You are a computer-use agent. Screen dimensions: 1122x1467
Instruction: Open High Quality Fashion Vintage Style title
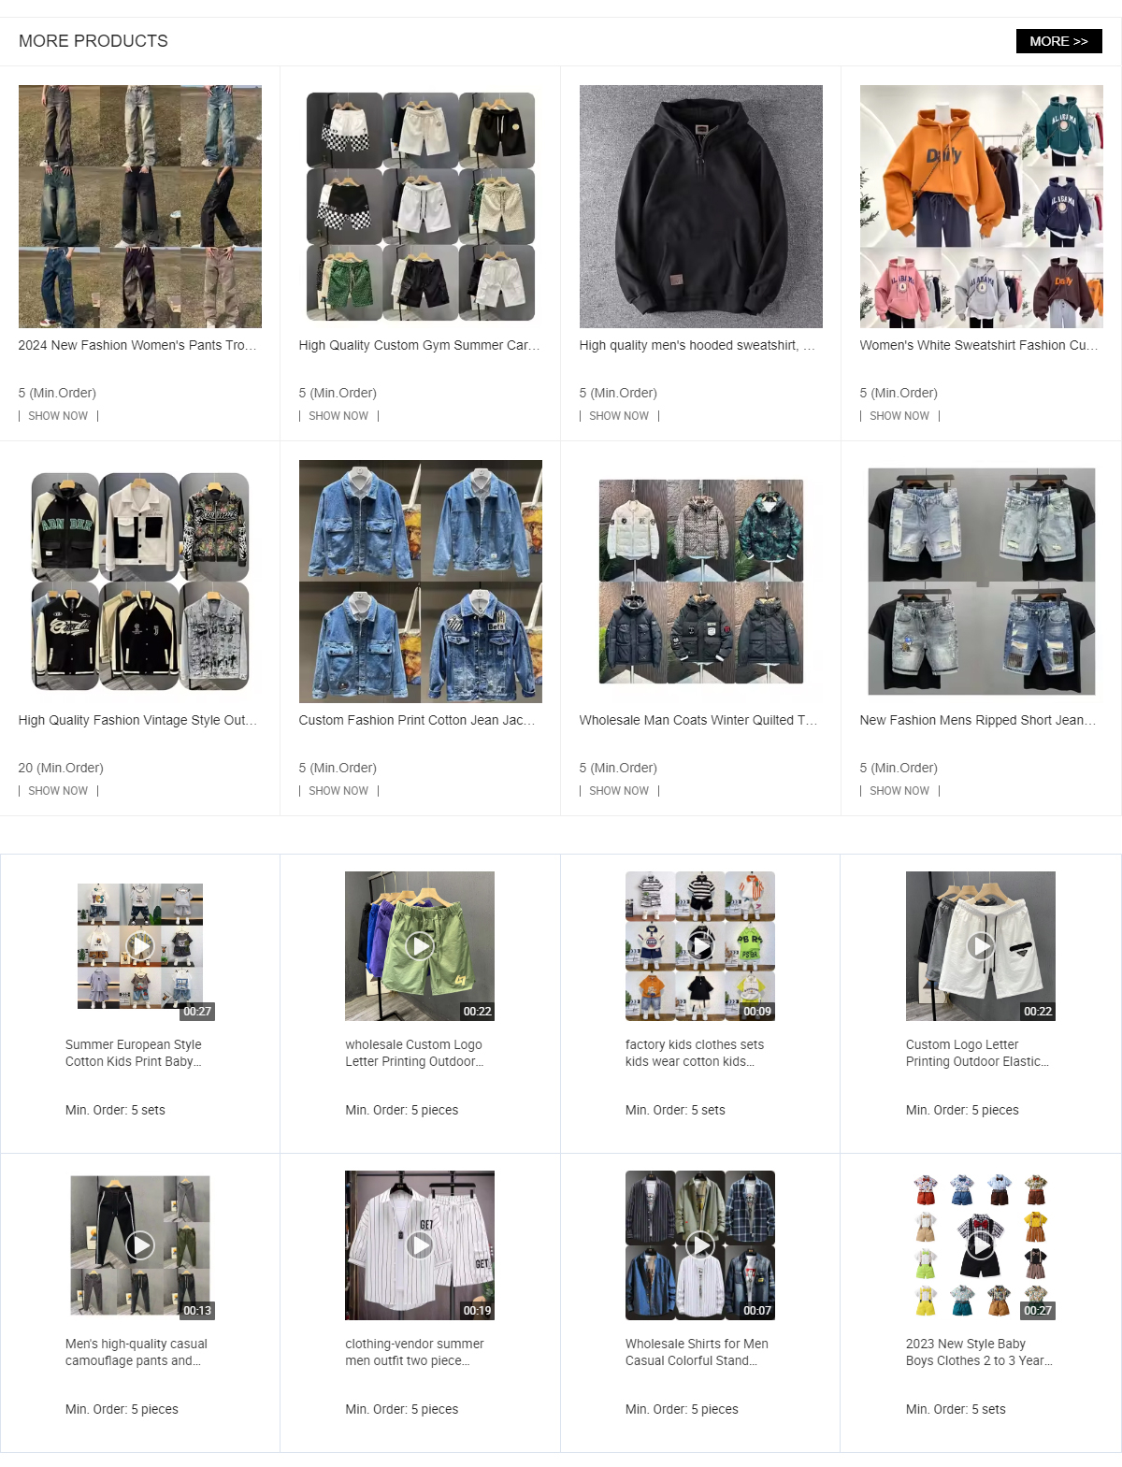point(137,720)
